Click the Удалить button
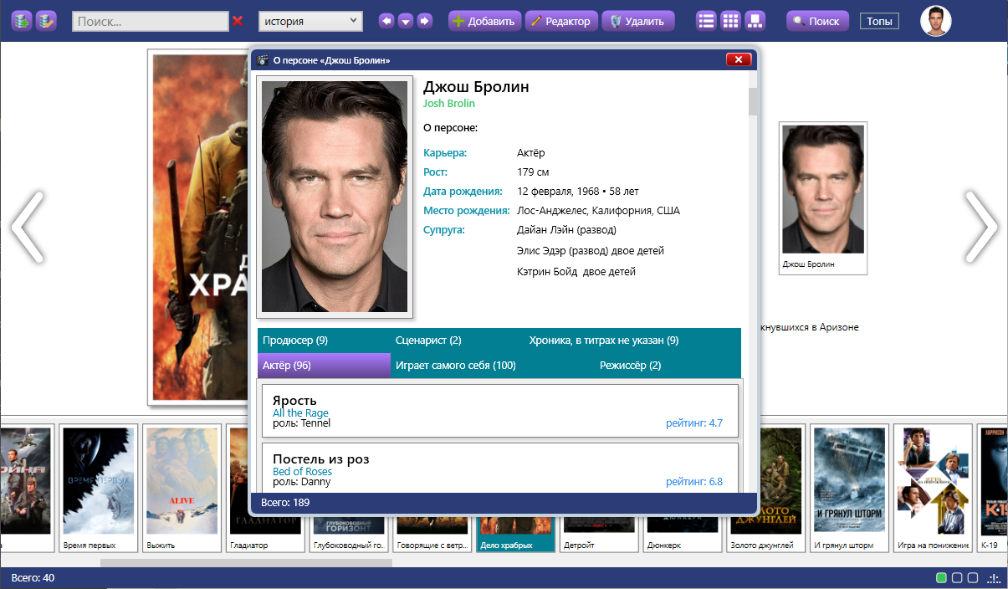The height and width of the screenshot is (589, 1008). pyautogui.click(x=638, y=21)
